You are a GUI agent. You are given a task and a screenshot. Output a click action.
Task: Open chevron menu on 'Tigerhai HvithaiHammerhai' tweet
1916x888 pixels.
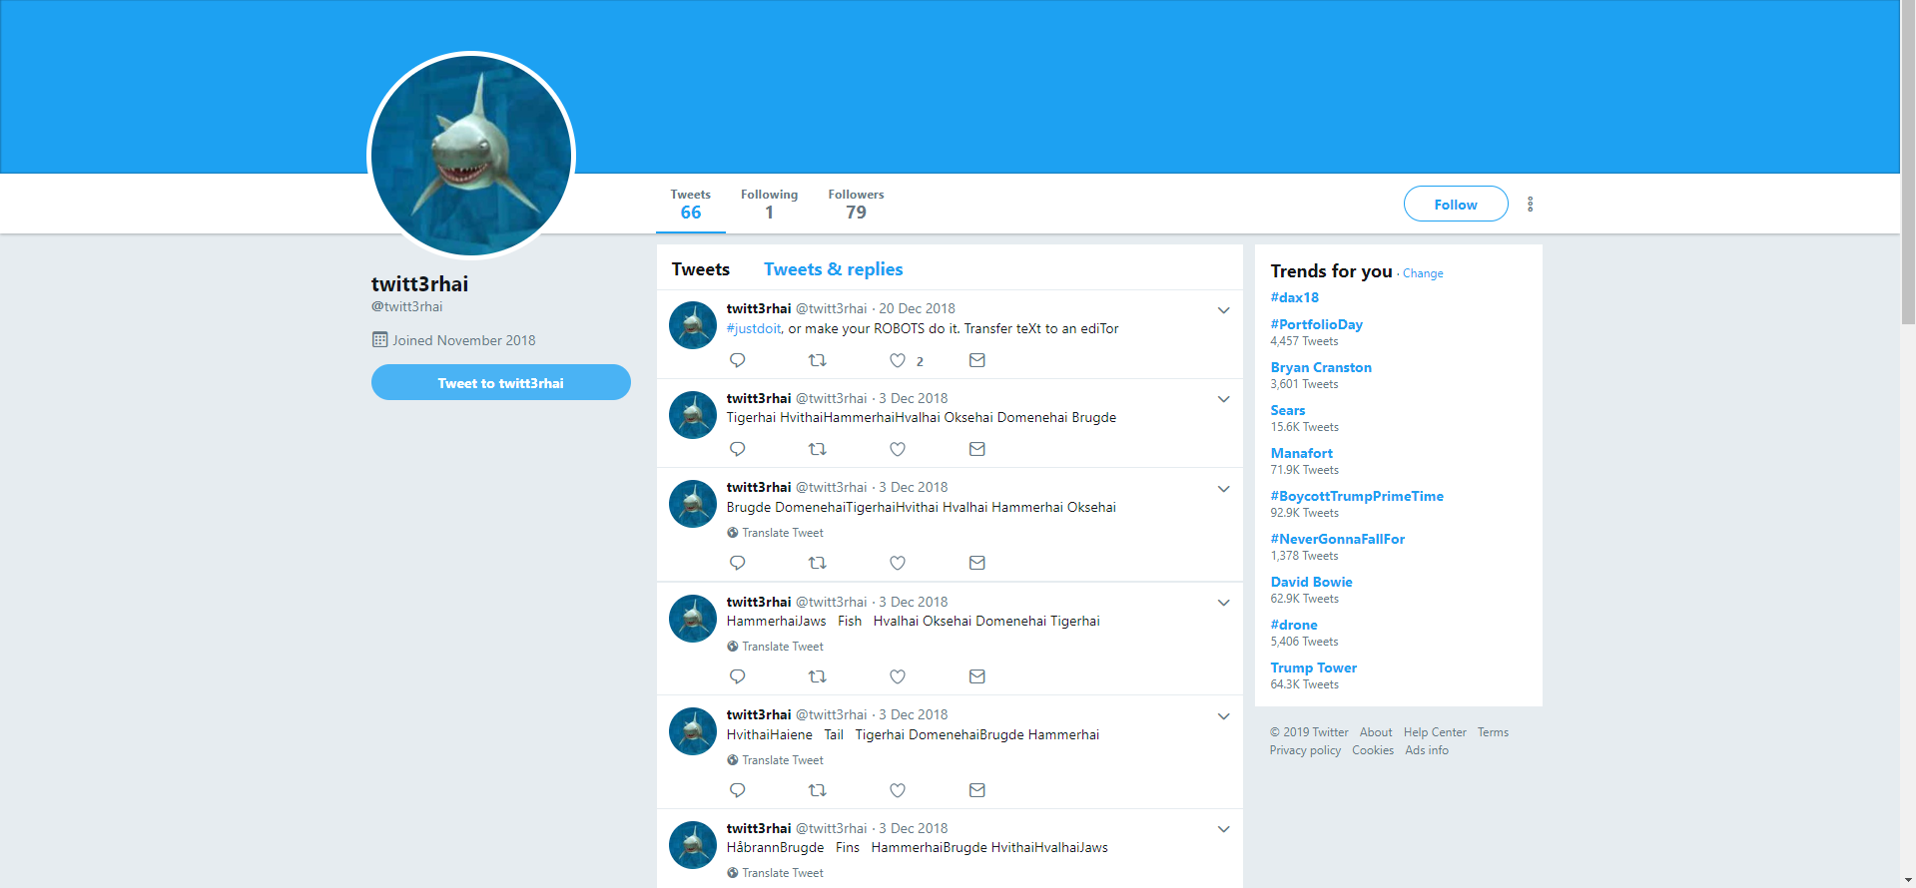point(1223,399)
